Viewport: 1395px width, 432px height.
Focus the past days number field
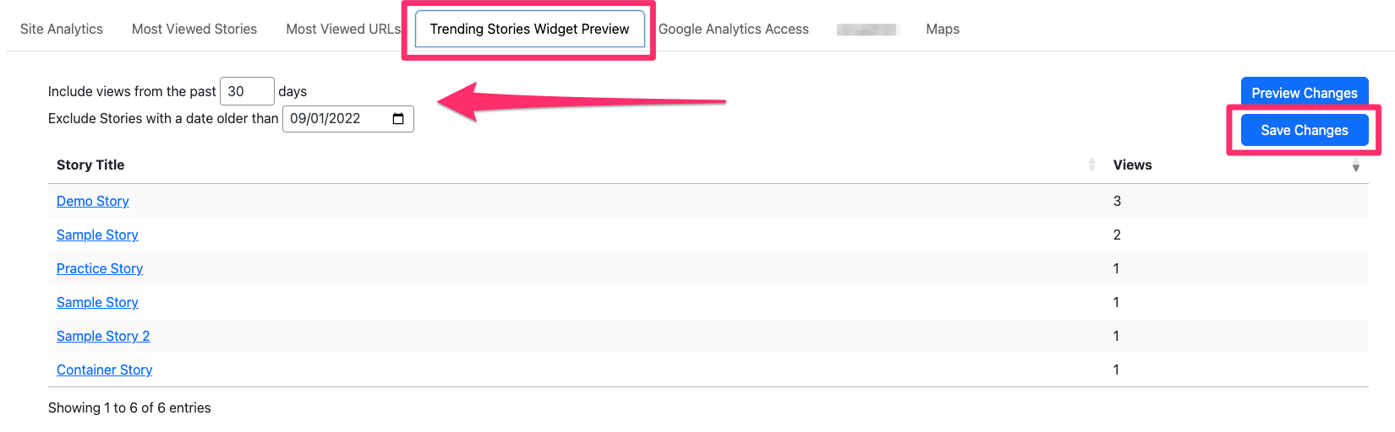click(x=247, y=91)
